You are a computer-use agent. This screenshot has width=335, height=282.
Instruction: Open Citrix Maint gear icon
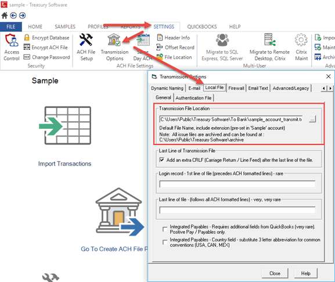click(301, 39)
